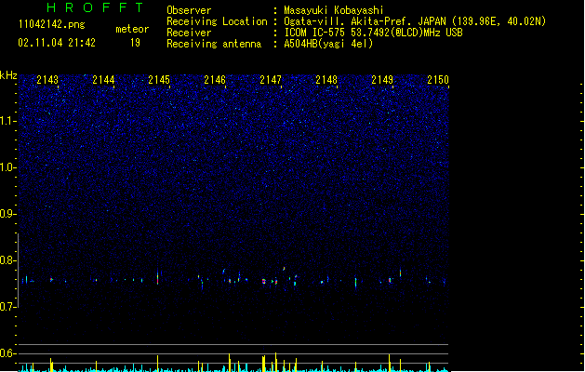Click the kHz axis unit label

(x=8, y=75)
